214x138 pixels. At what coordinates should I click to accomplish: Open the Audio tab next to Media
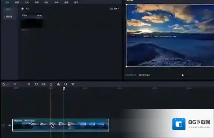17,2
